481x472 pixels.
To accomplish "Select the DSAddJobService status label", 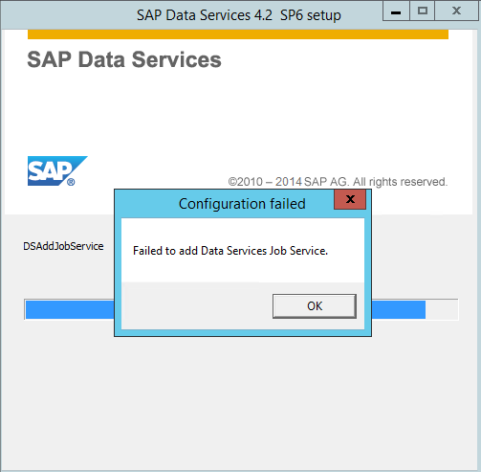I will coord(63,246).
